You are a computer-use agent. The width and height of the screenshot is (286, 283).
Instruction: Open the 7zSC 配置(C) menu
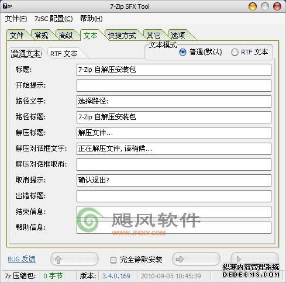click(54, 19)
